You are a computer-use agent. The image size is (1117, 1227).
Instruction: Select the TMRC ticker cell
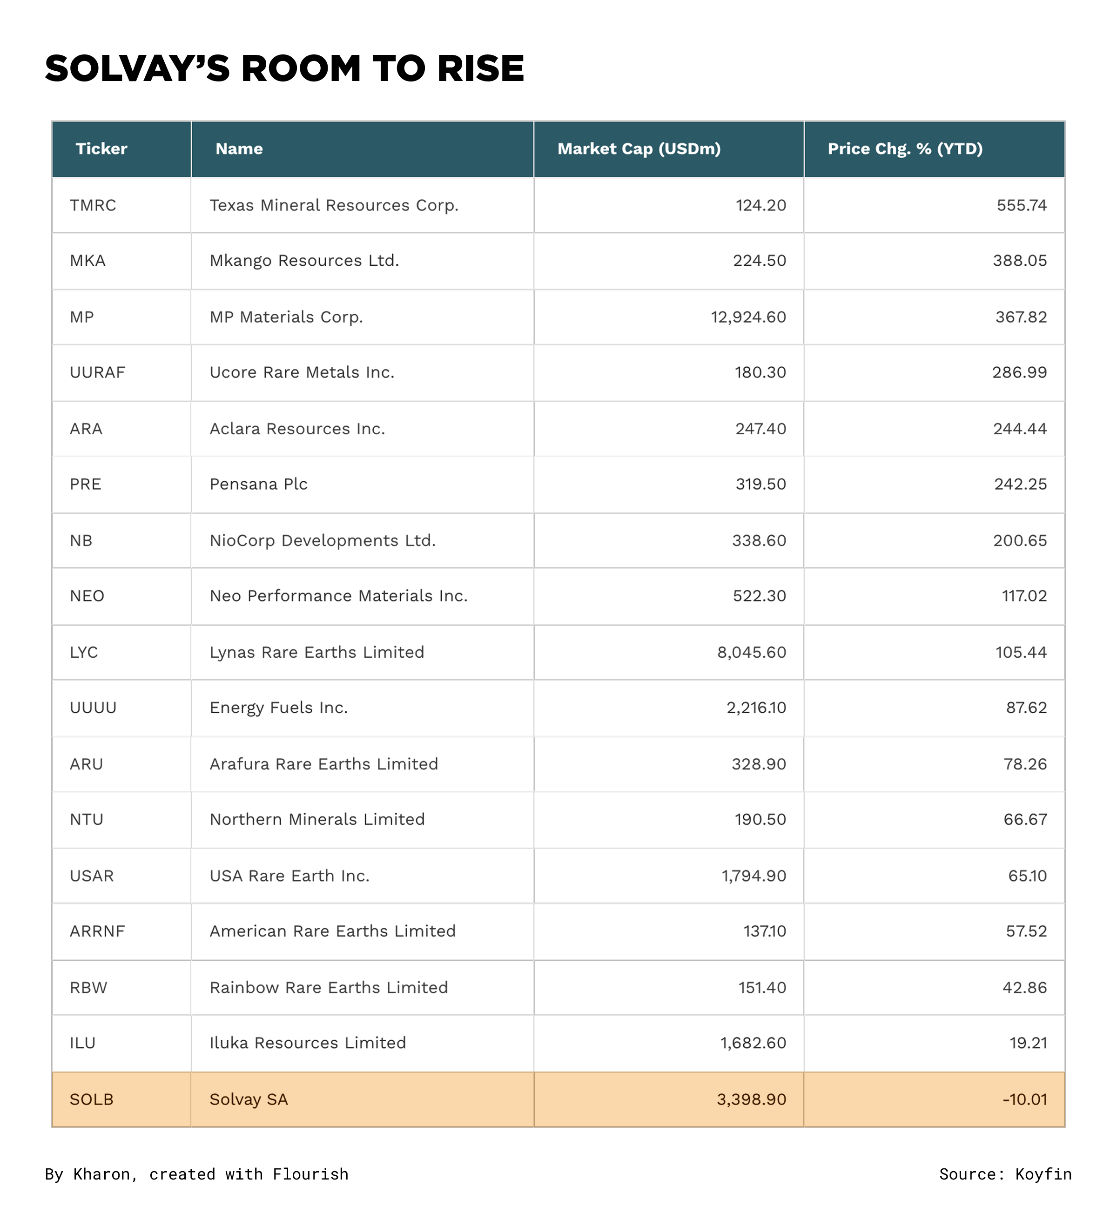click(x=93, y=206)
